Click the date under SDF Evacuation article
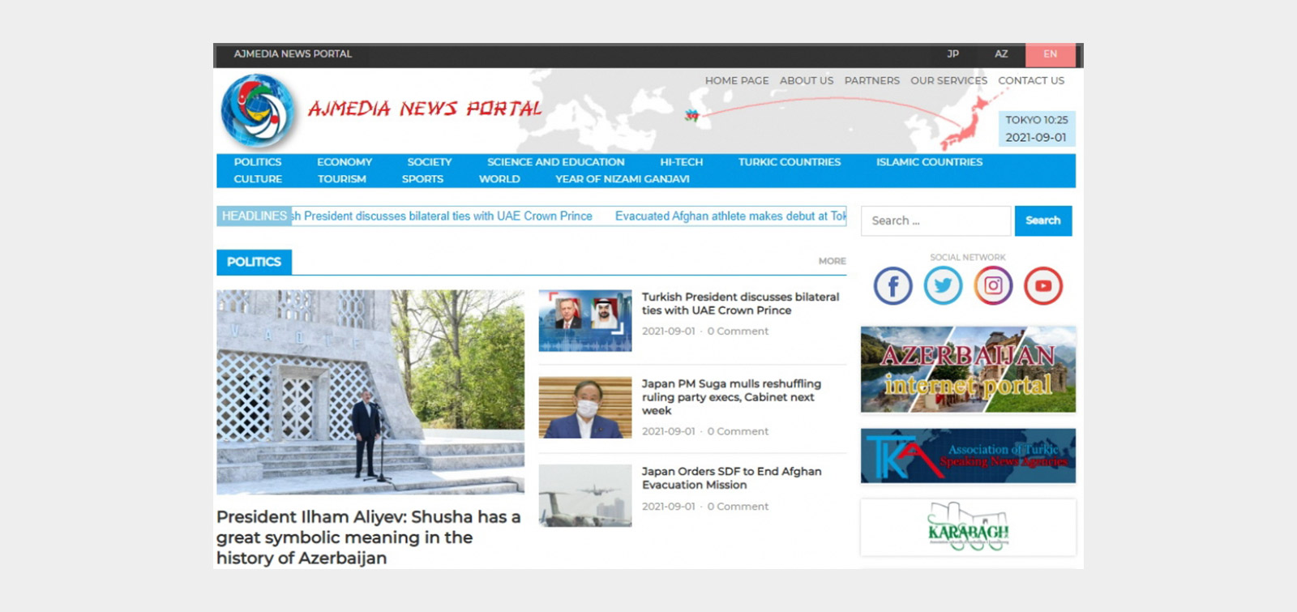The height and width of the screenshot is (612, 1297). coord(669,507)
